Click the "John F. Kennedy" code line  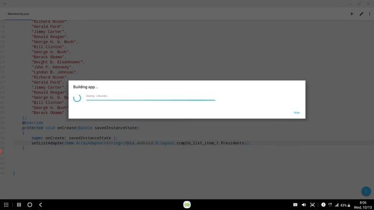pyautogui.click(x=52, y=67)
